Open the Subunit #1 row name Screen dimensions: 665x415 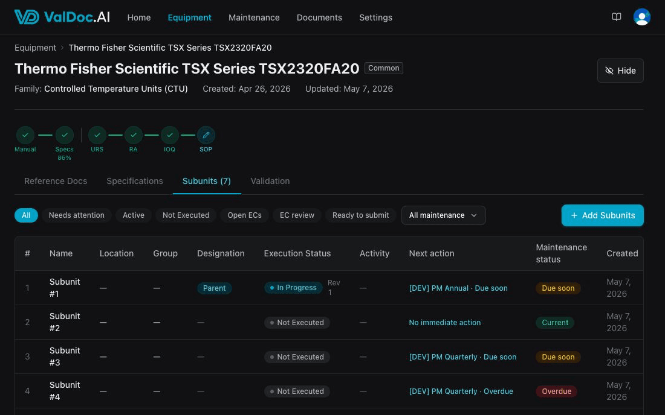tap(65, 288)
